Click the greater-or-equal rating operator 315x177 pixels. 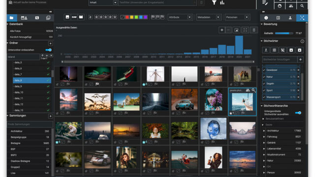[x=91, y=17]
